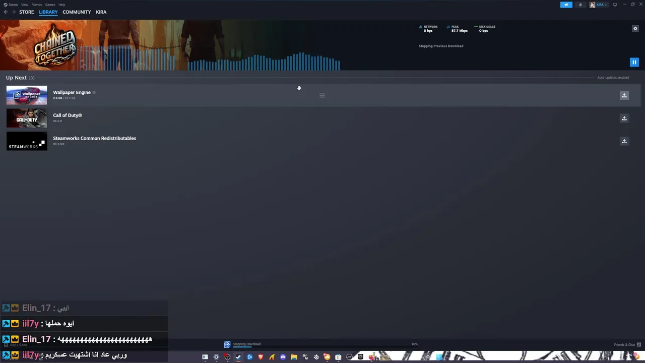Click the blue announcements megaphone button
The image size is (645, 363).
click(566, 5)
